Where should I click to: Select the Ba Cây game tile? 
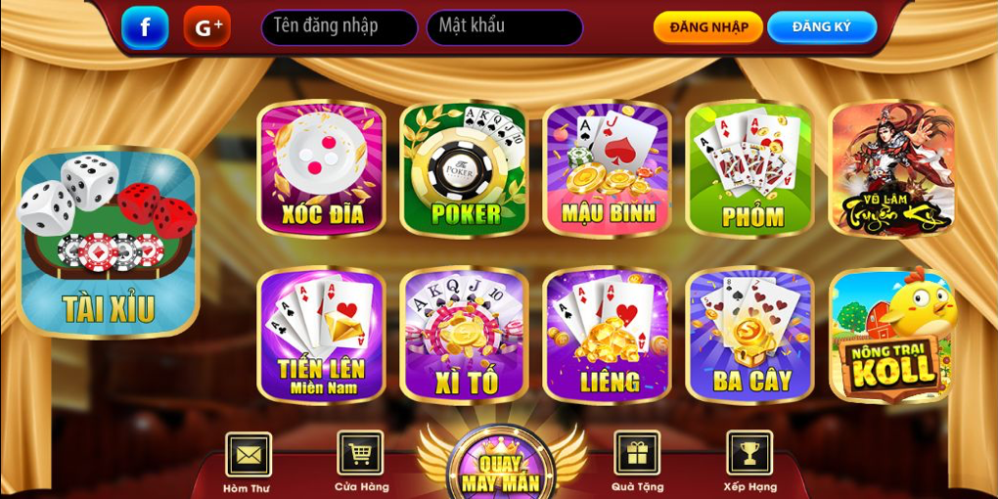pos(749,335)
